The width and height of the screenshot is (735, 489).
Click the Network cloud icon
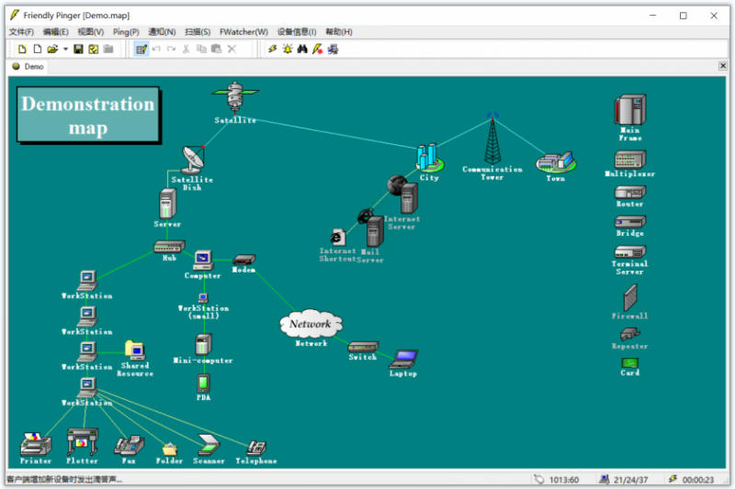tap(311, 324)
